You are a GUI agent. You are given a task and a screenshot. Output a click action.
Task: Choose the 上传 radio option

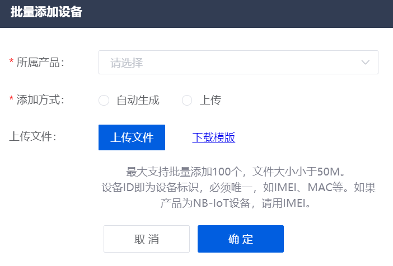click(188, 101)
